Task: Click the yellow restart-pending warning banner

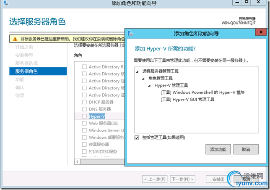Action: (x=67, y=39)
